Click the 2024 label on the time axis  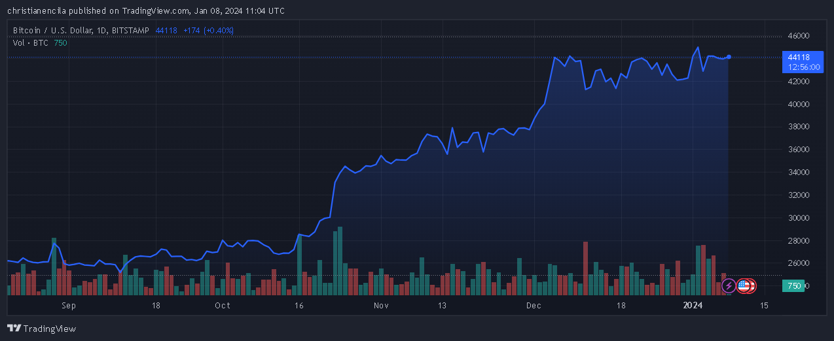692,306
